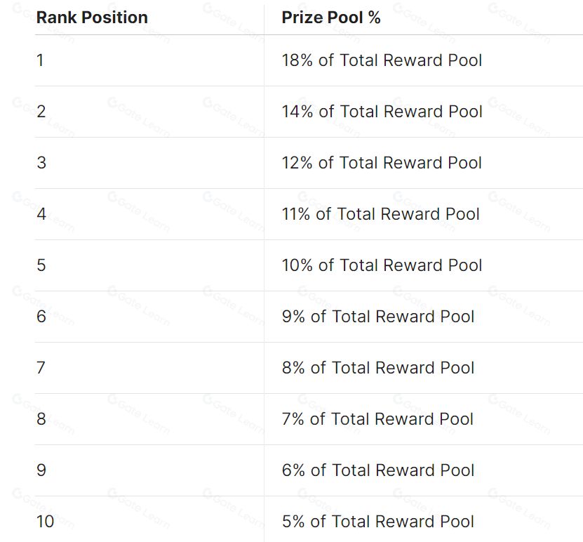Click the Prize Pool % column header
583x542 pixels.
pyautogui.click(x=331, y=18)
